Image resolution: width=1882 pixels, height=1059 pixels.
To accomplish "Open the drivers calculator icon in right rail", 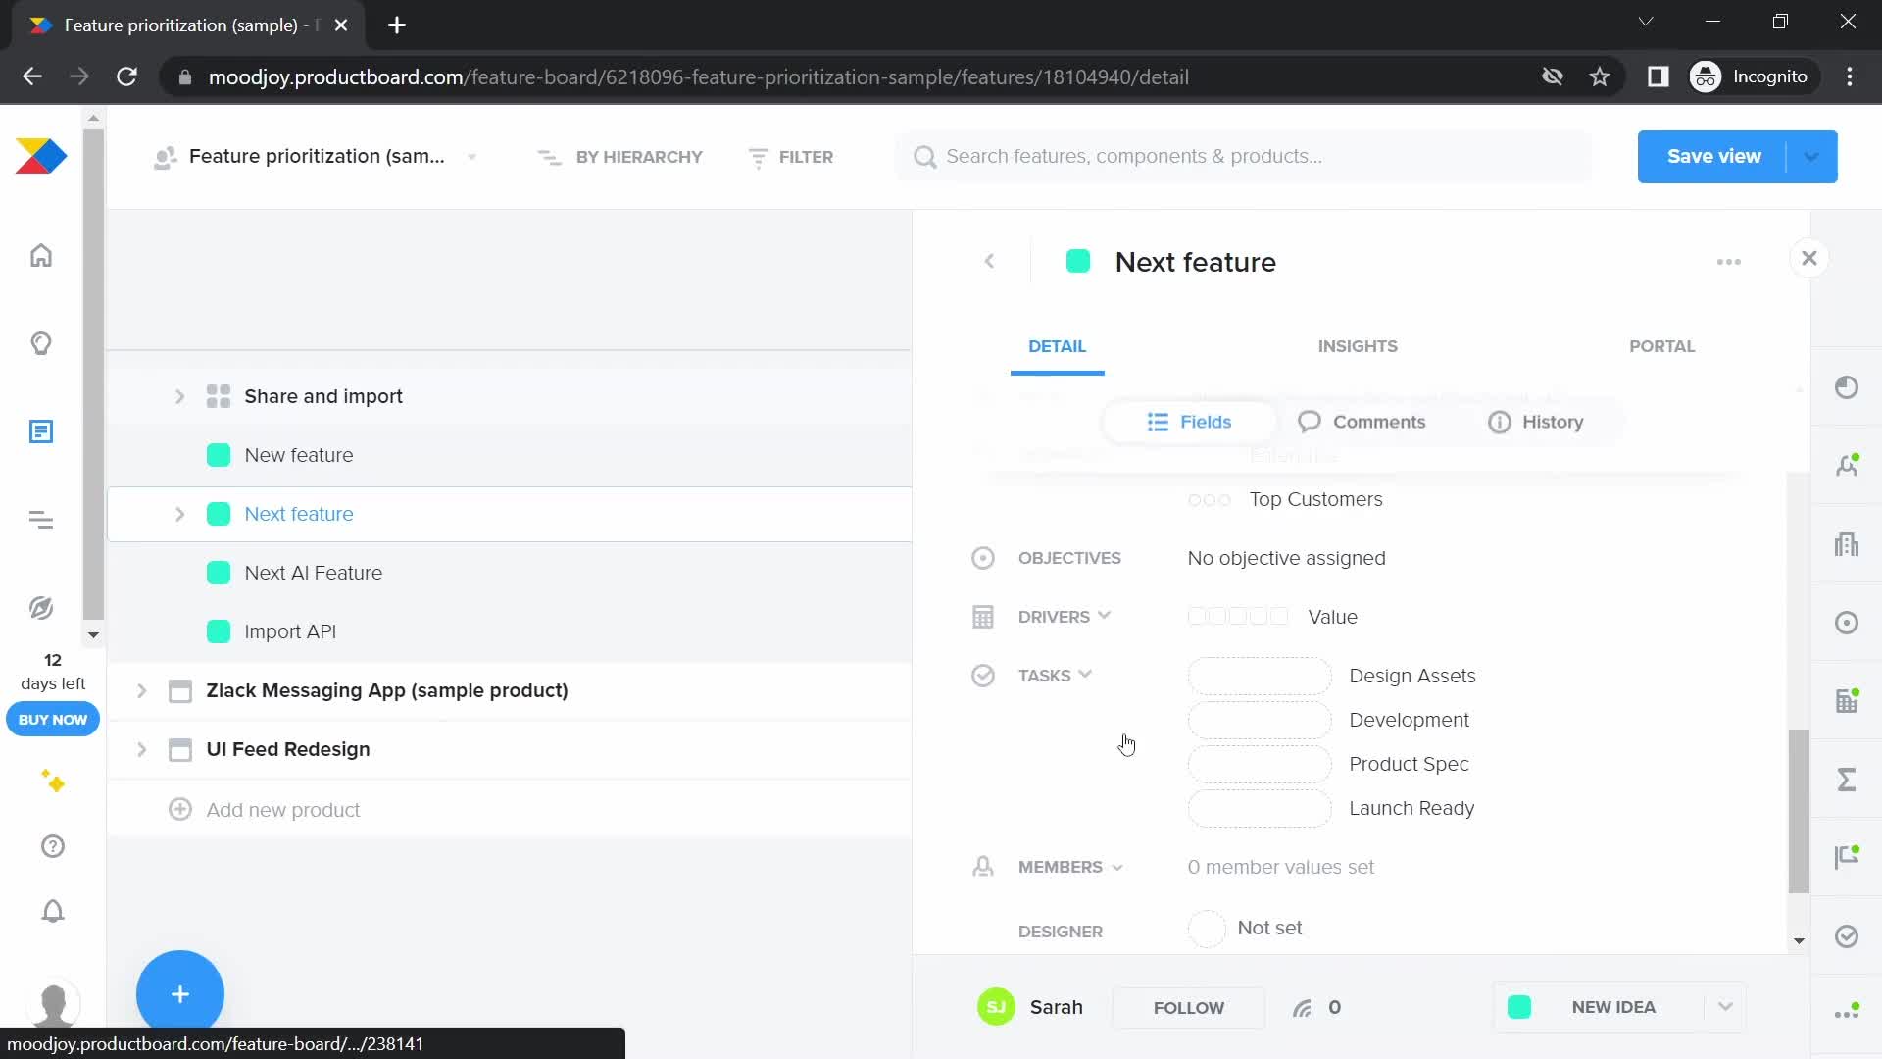I will click(1847, 701).
